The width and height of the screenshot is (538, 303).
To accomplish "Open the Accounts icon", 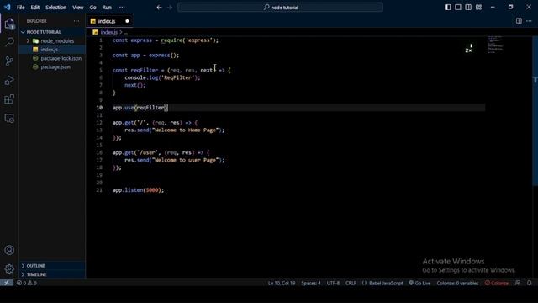I will [9, 250].
